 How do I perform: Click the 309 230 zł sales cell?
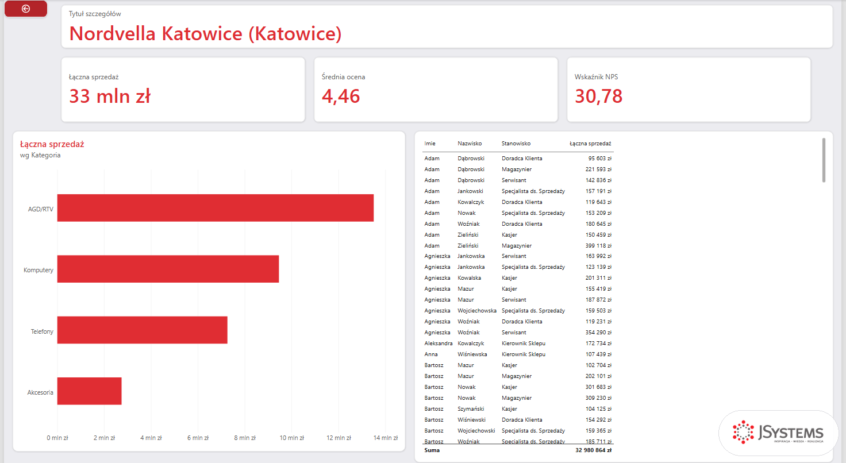(598, 398)
